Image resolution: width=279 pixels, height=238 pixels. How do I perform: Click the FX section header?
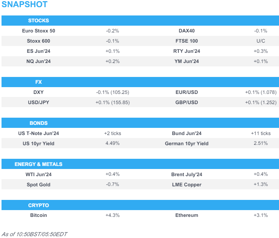pyautogui.click(x=39, y=82)
